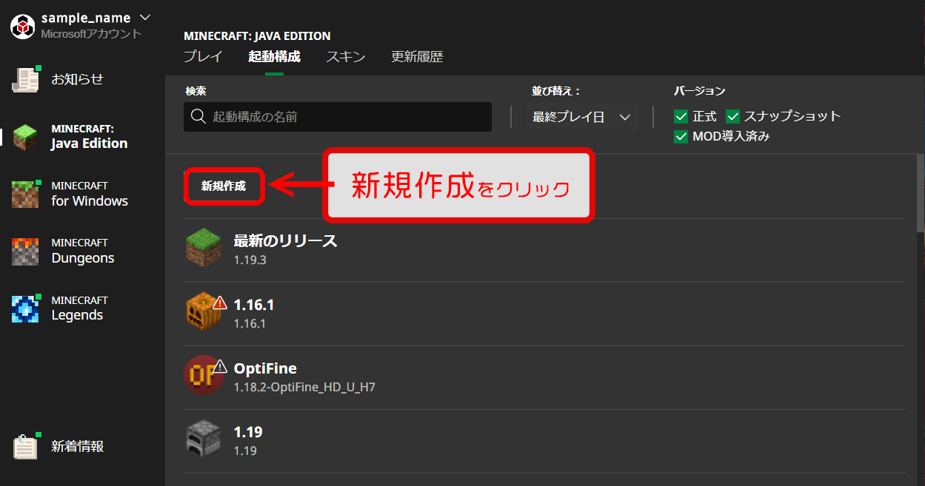Open the Minecraft Legends icon

[x=25, y=308]
